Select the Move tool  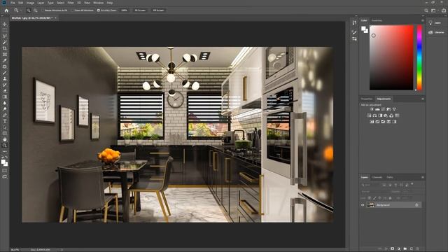[x=5, y=24]
